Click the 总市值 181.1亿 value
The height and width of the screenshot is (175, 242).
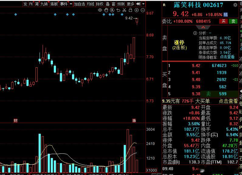[192, 151]
